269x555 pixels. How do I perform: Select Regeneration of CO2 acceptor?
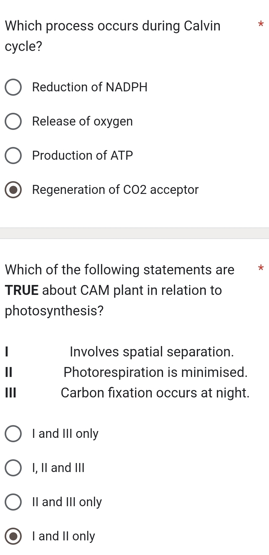coord(13,190)
